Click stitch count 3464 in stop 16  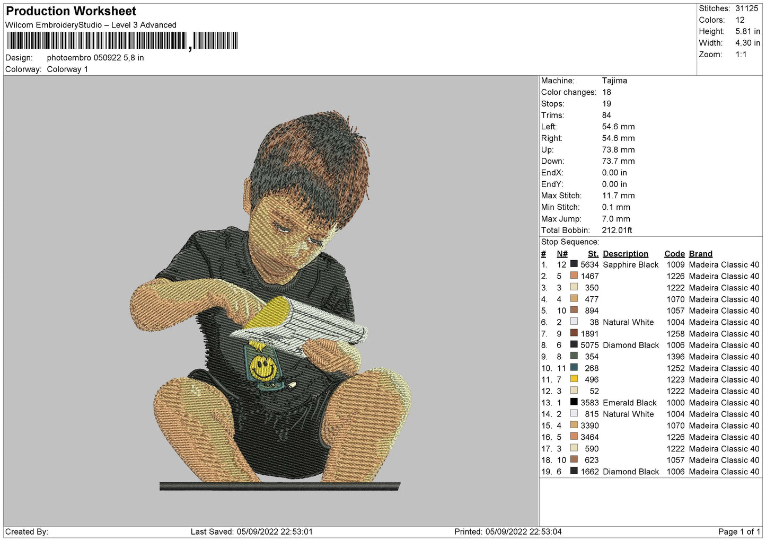(x=589, y=437)
